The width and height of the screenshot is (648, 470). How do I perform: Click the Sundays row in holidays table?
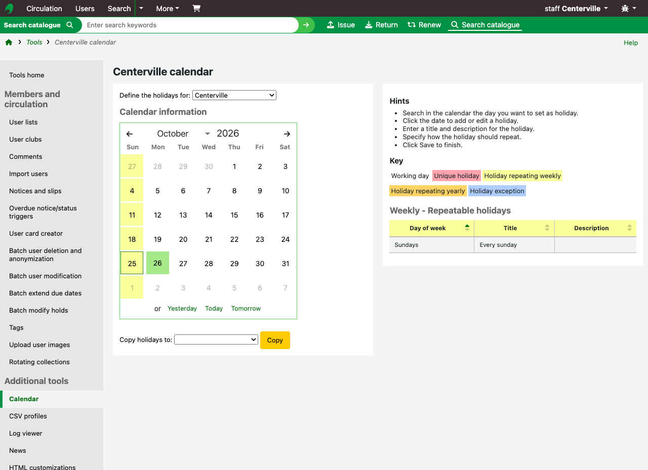513,245
